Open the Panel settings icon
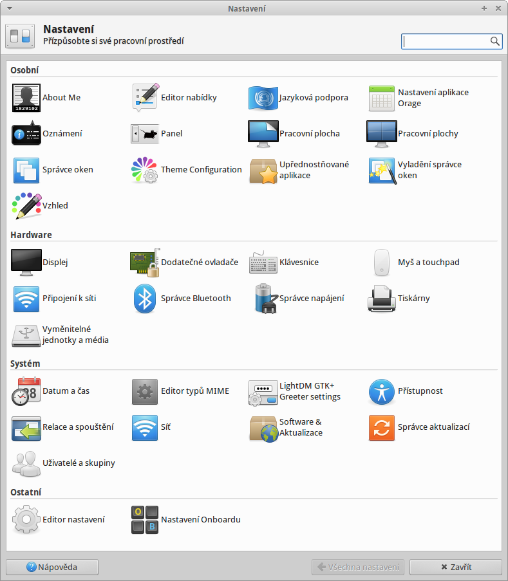Screen dimensions: 508x581 coord(145,134)
